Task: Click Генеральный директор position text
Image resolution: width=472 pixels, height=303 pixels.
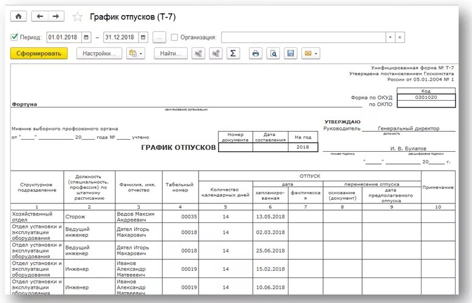Action: point(408,129)
